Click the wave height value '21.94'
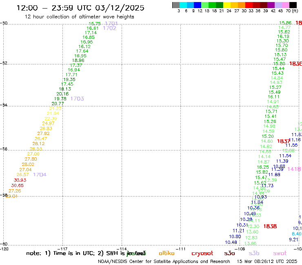The height and width of the screenshot is (265, 302). click(53, 114)
